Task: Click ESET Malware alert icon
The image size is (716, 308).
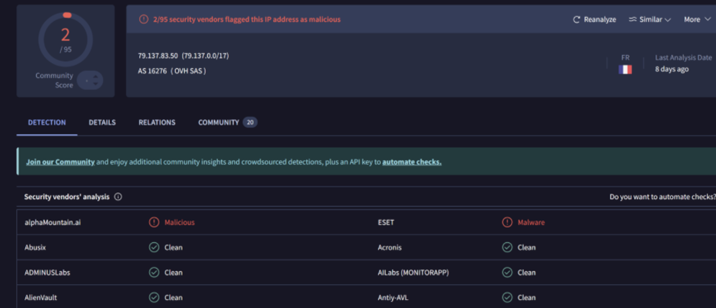Action: (507, 222)
